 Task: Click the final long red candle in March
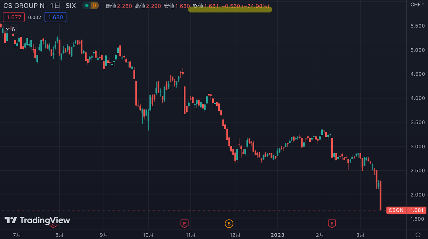pos(381,195)
